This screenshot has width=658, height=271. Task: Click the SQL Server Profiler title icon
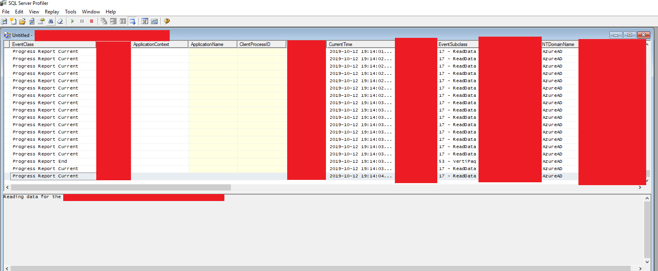coord(3,3)
